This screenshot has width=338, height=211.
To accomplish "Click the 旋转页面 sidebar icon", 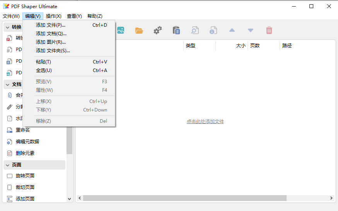I will (10, 176).
